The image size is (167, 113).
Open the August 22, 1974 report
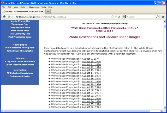pos(91,96)
